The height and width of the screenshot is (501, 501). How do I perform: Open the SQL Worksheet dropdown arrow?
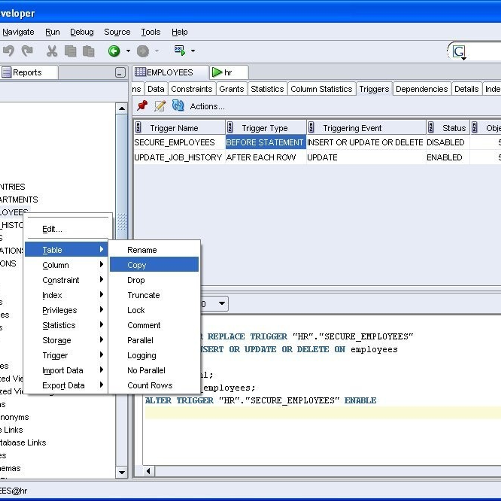pyautogui.click(x=194, y=51)
